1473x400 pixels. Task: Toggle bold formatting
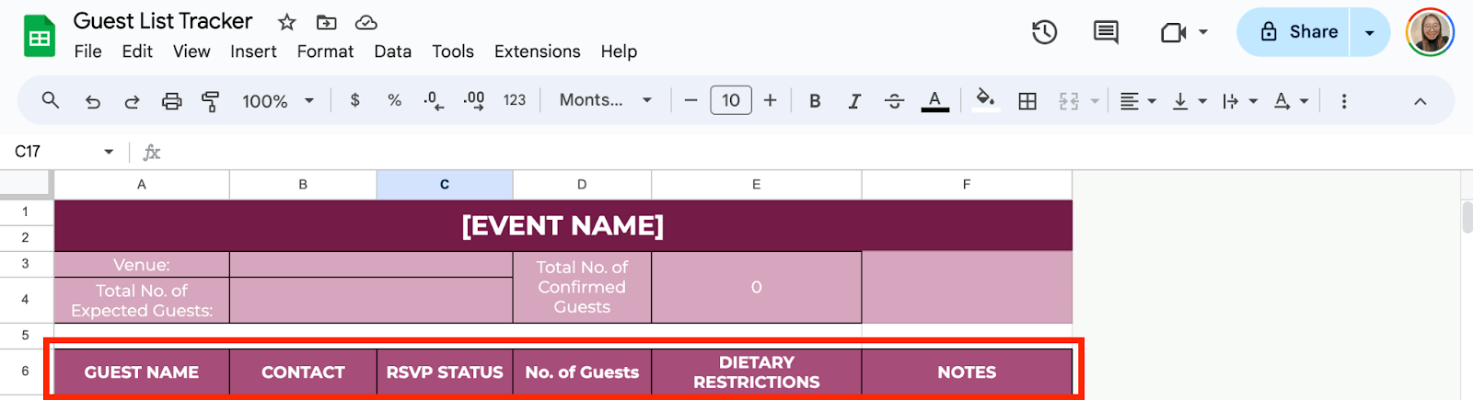pos(815,101)
